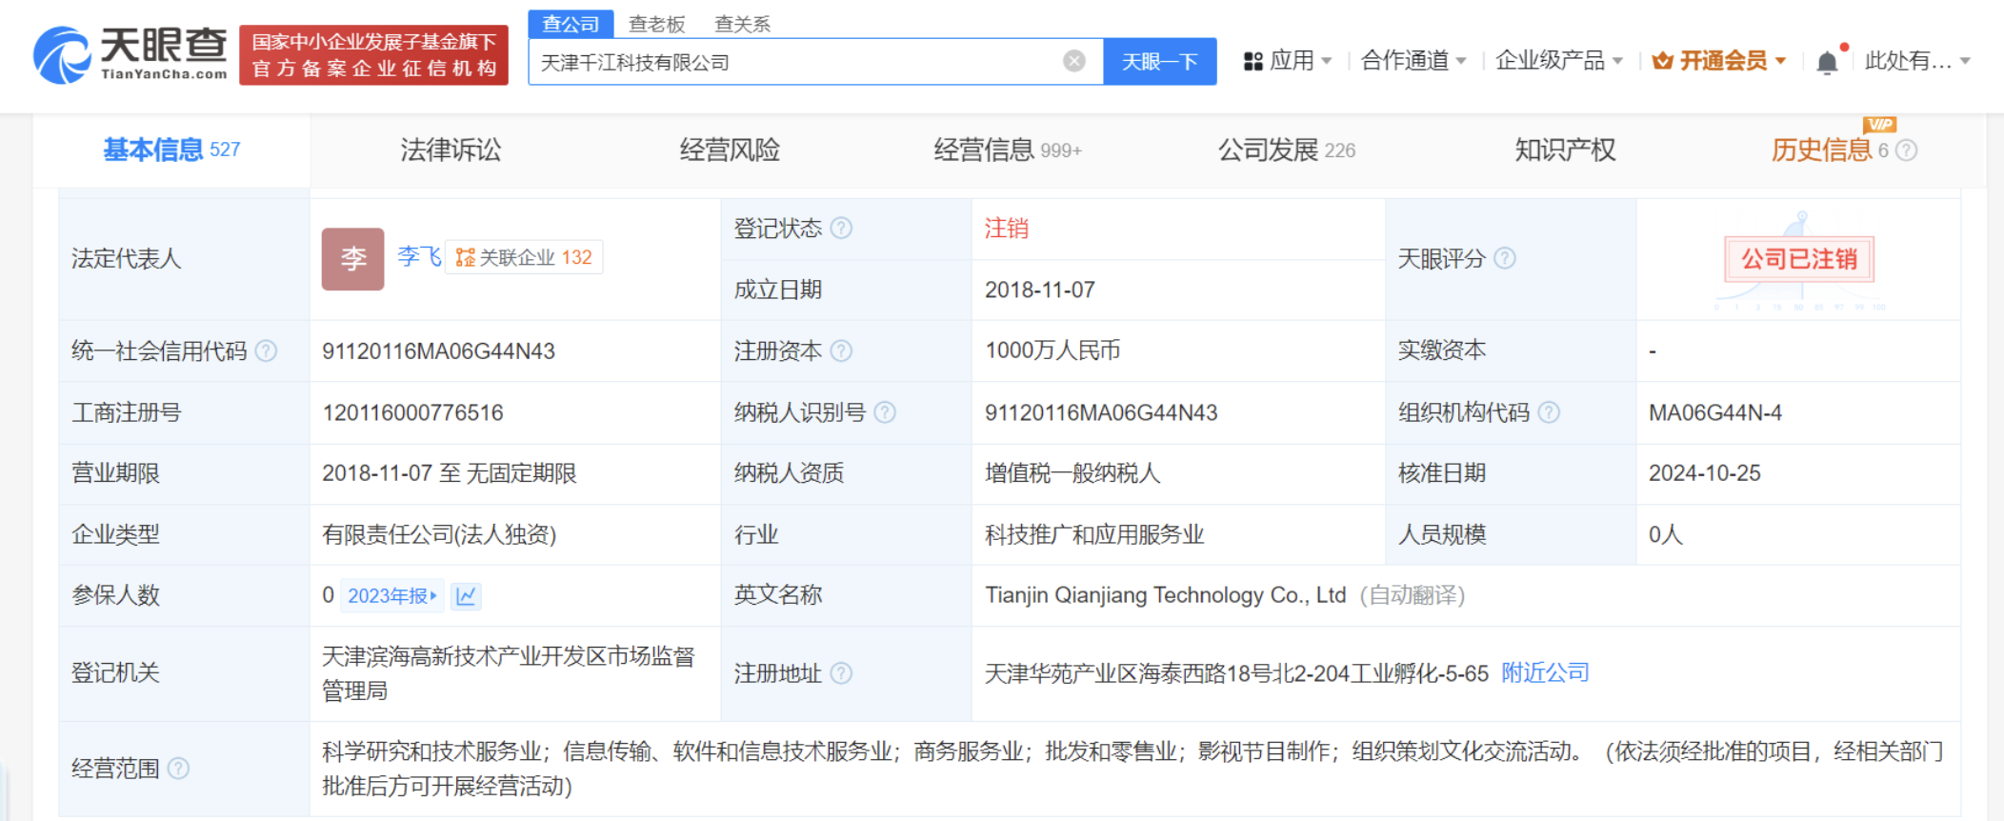Image resolution: width=2004 pixels, height=821 pixels.
Task: Open the 附近公司 link
Action: point(1545,673)
